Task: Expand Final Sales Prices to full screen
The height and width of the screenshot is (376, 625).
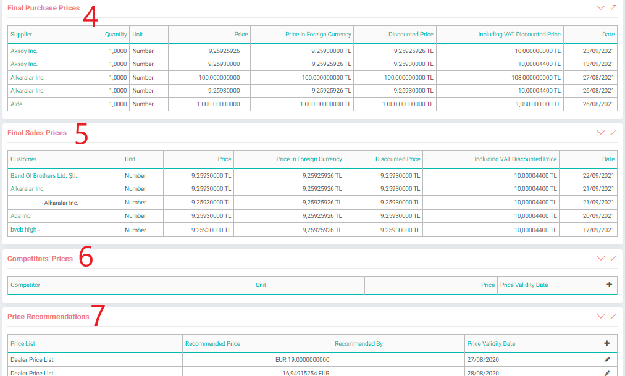Action: (x=613, y=133)
